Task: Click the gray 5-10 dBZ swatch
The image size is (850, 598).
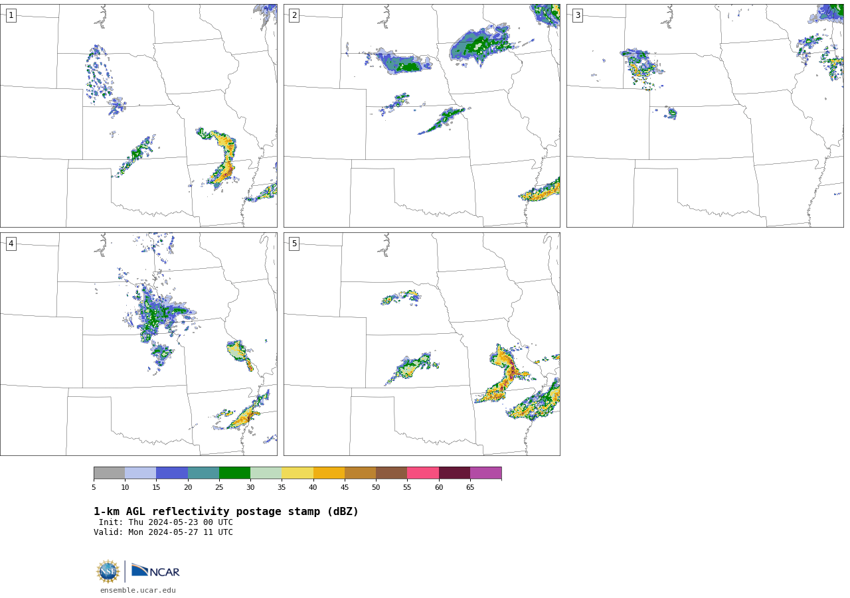Action: point(109,473)
